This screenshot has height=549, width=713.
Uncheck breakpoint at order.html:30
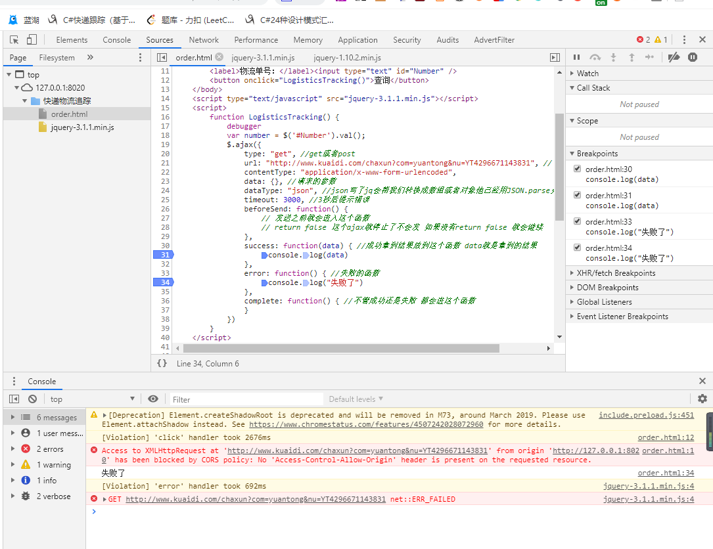[x=577, y=169]
